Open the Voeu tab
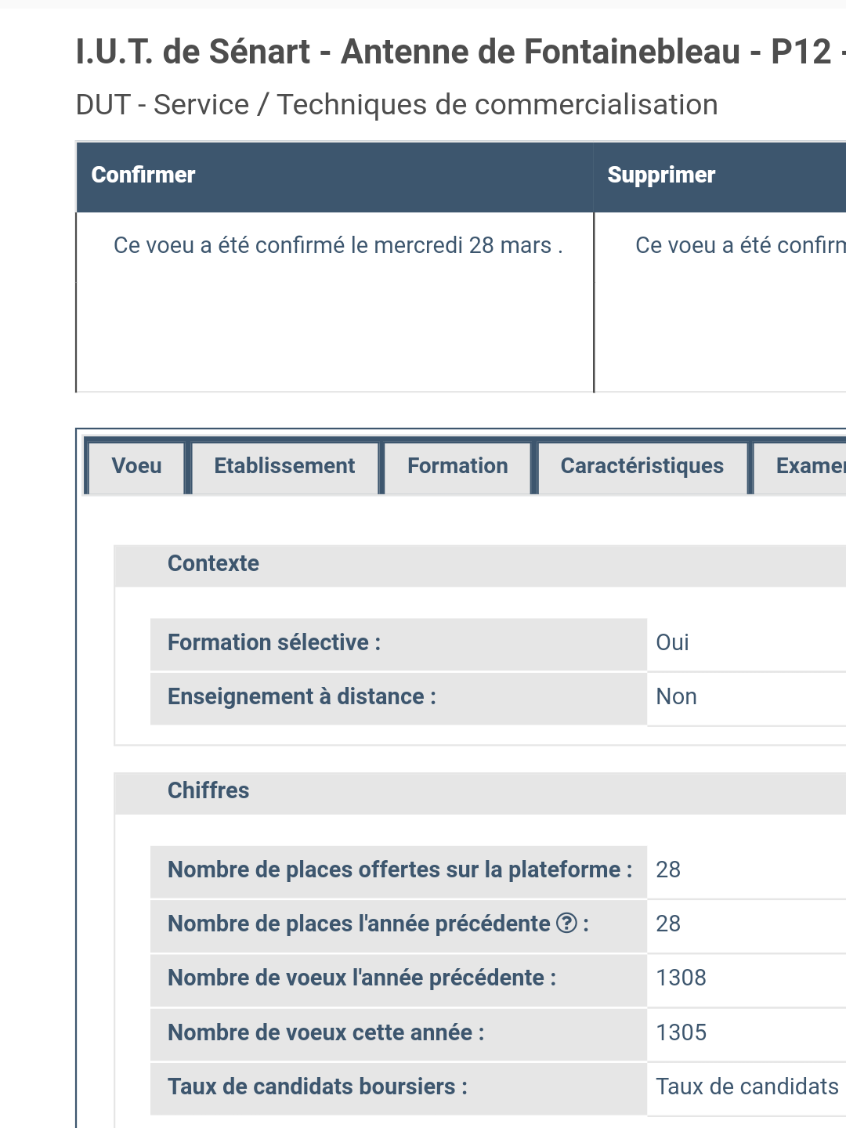This screenshot has height=1128, width=846. tap(136, 466)
